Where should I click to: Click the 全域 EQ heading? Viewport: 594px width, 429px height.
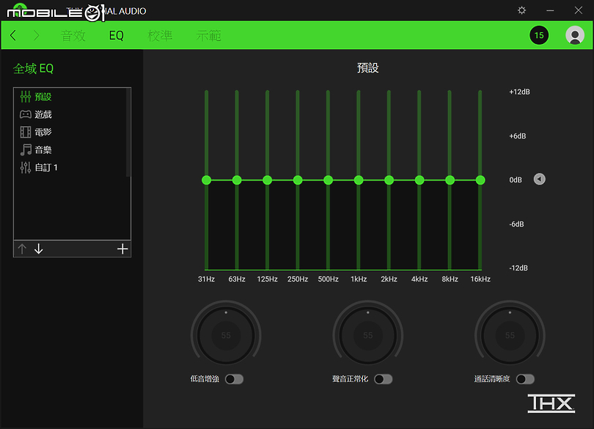(x=33, y=69)
